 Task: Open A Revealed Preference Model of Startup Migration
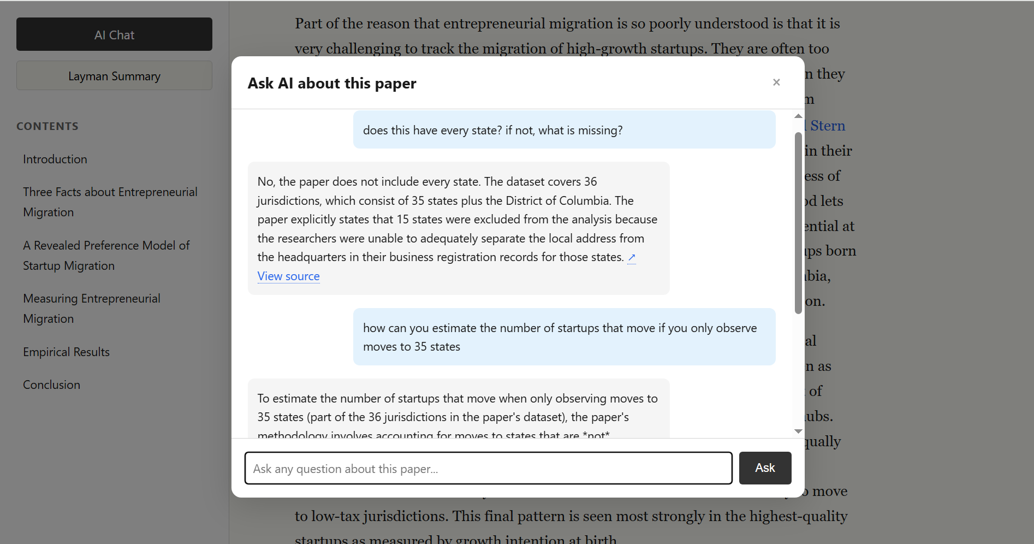(106, 255)
